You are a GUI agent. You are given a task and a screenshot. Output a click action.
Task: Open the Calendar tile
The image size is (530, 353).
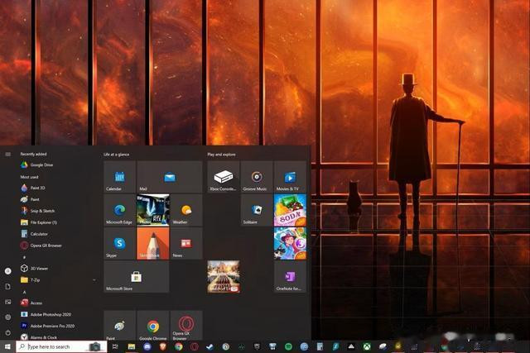click(x=119, y=177)
